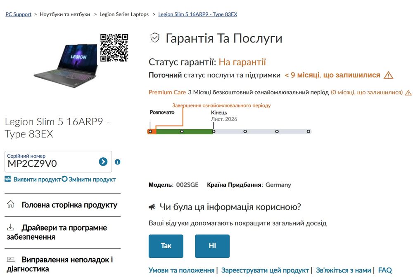Click the QR code image

tap(114, 47)
